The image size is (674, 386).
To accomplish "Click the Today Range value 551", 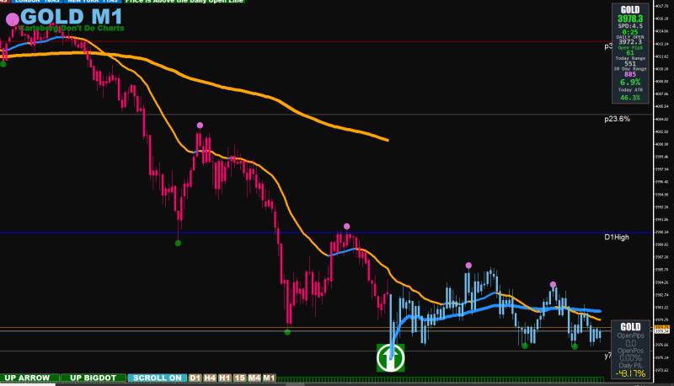I will tap(630, 63).
